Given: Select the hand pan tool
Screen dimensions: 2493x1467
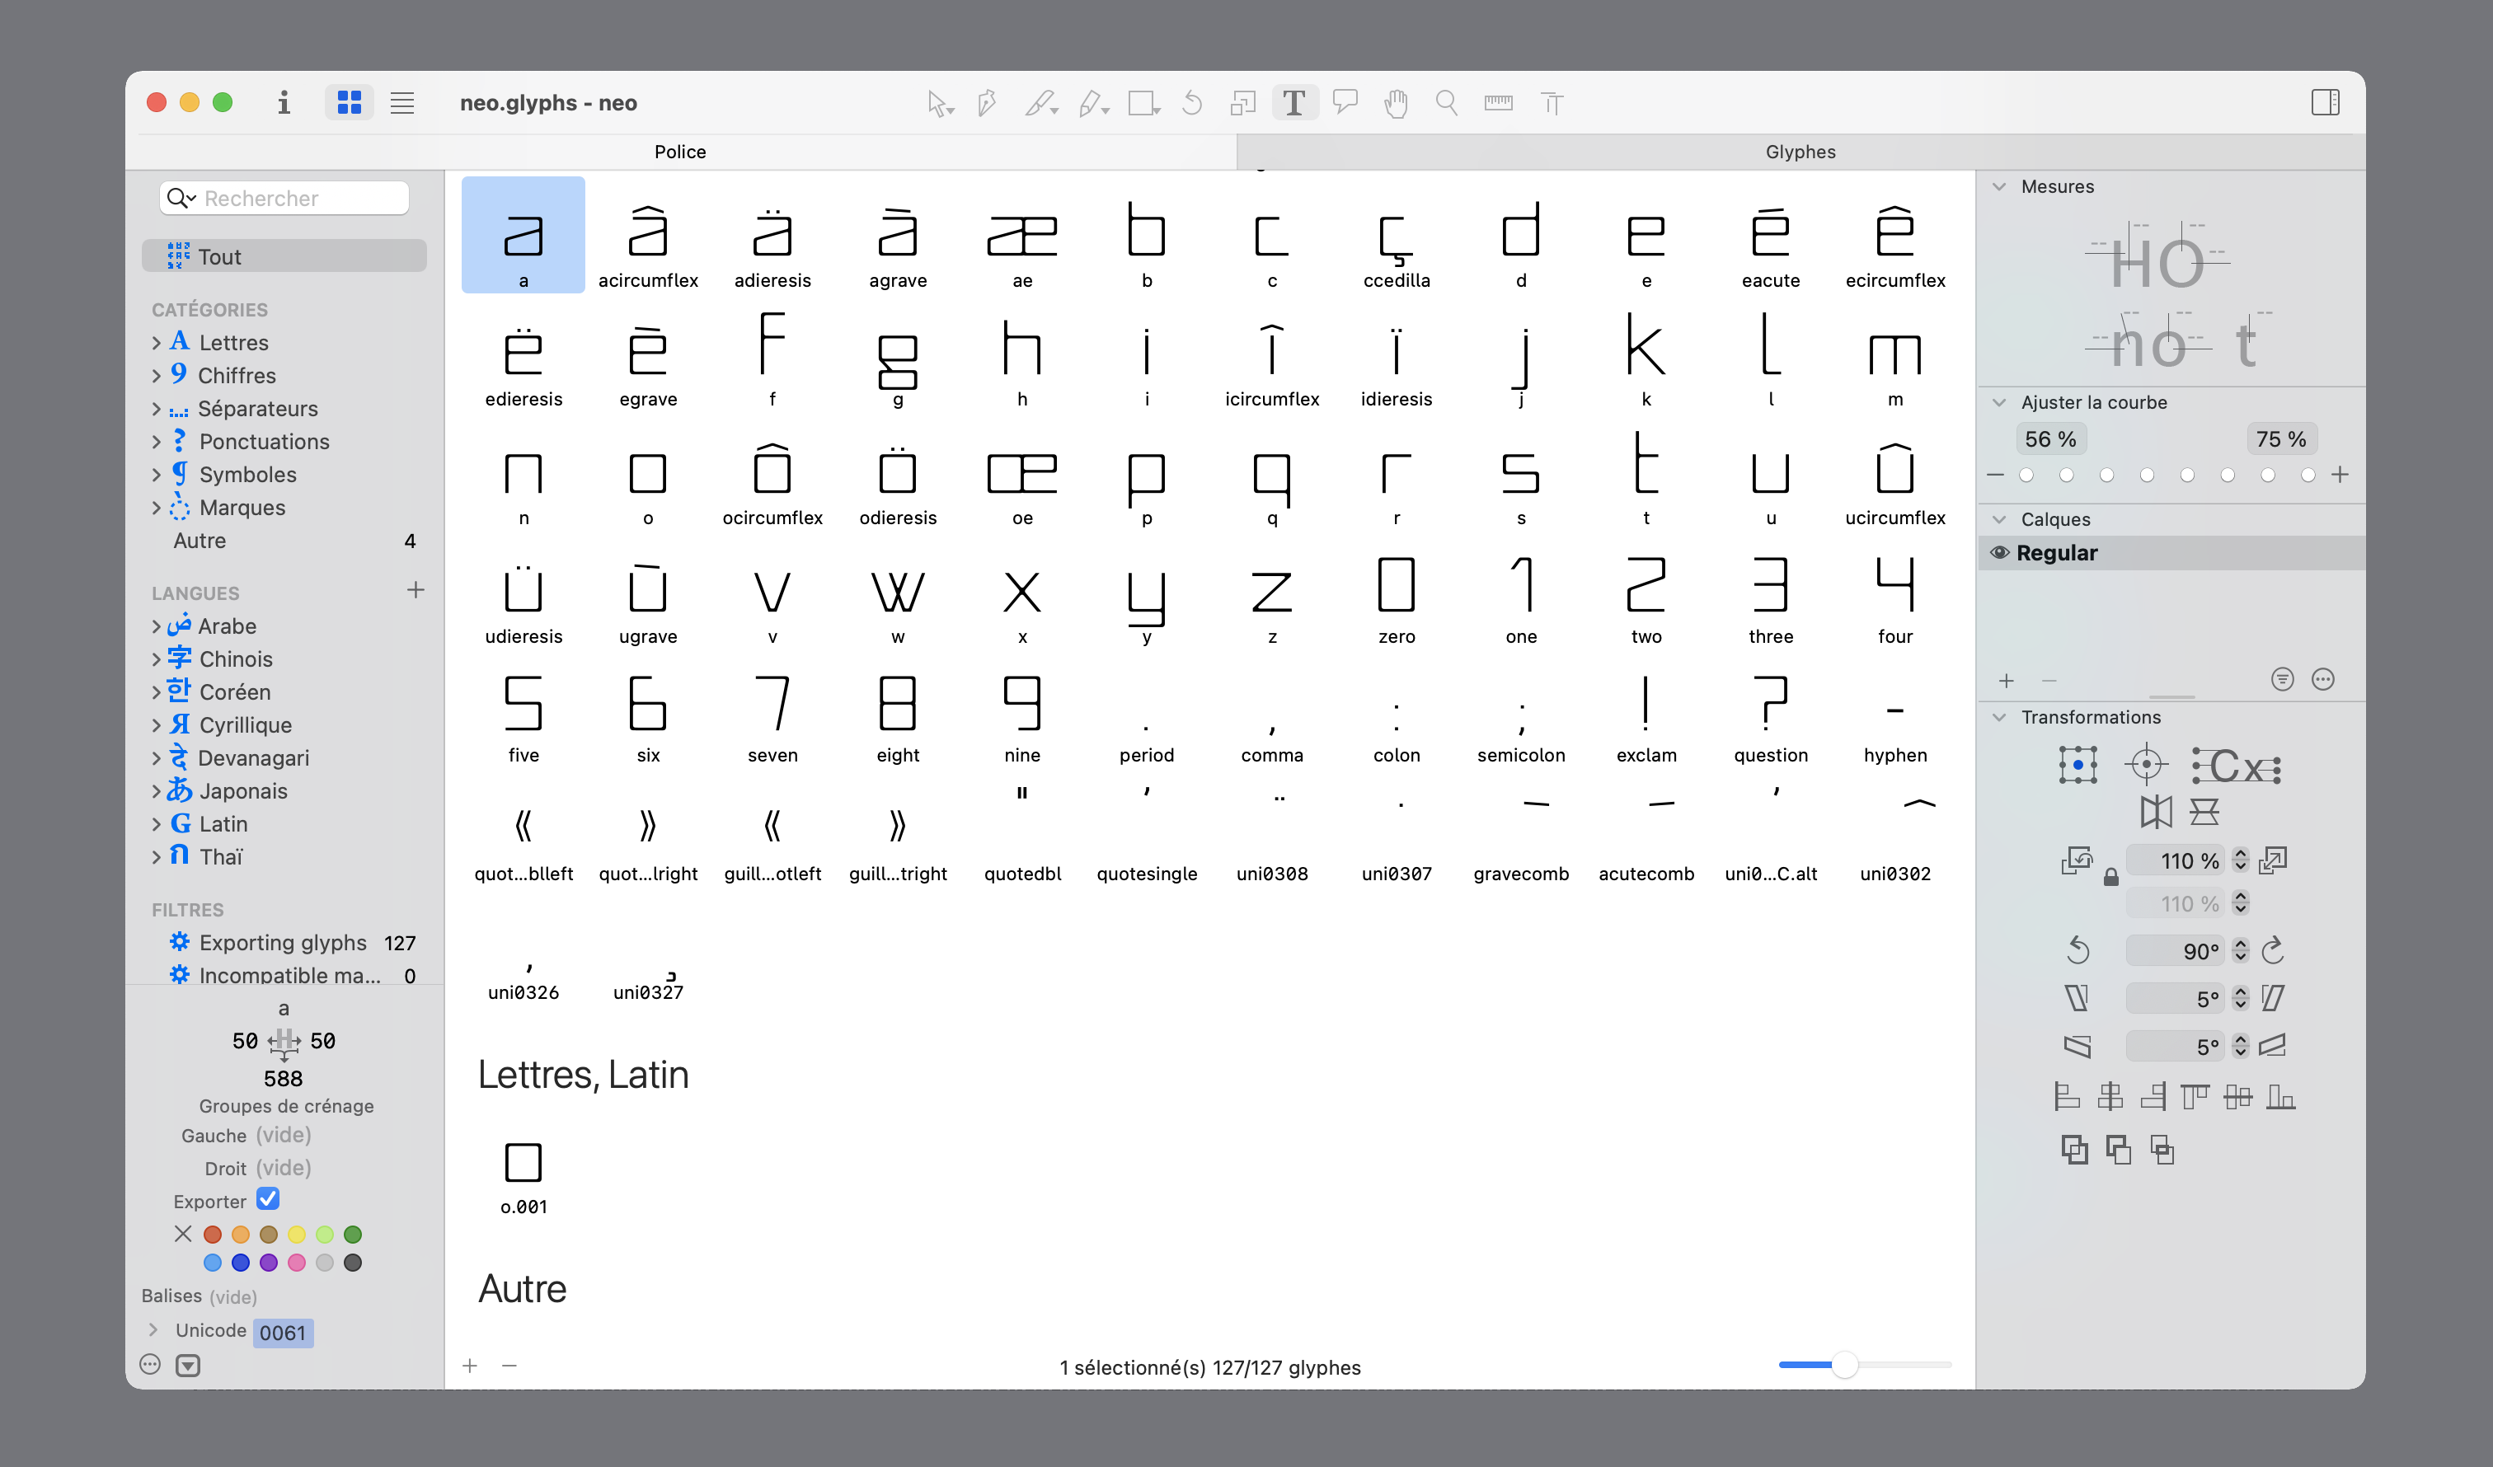Looking at the screenshot, I should coord(1396,103).
